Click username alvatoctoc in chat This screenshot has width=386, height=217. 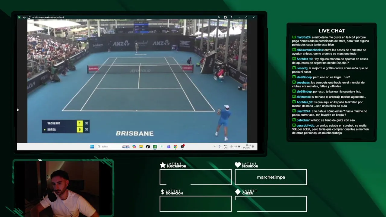[303, 97]
